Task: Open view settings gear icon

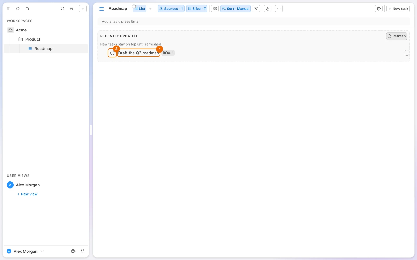Action: (379, 9)
